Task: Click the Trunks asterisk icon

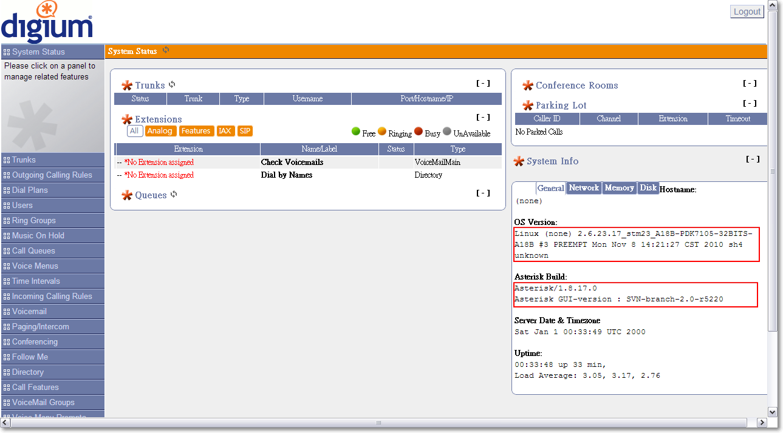Action: click(127, 86)
